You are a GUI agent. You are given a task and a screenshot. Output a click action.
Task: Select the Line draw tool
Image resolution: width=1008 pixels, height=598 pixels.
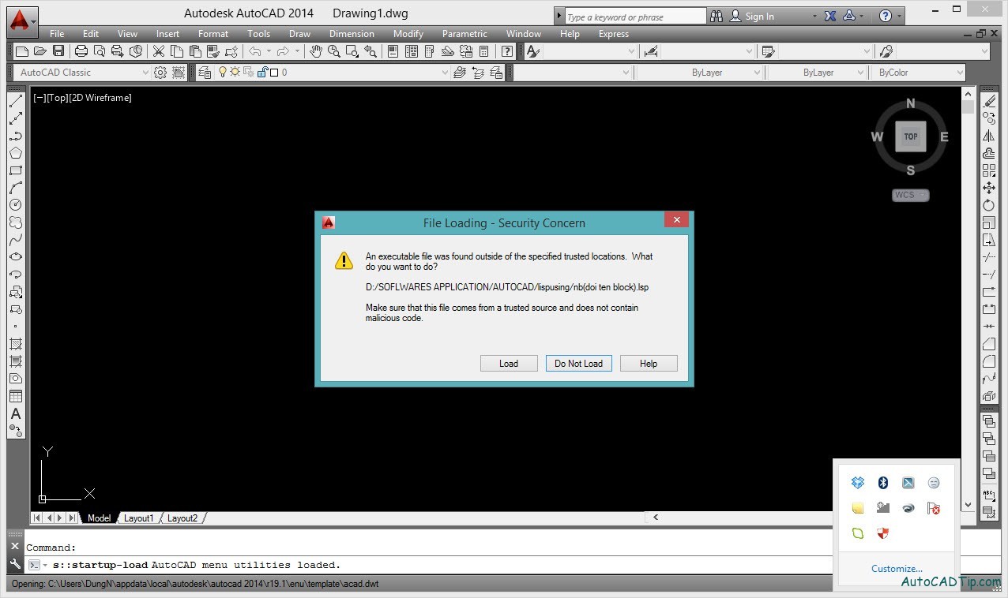click(x=16, y=101)
